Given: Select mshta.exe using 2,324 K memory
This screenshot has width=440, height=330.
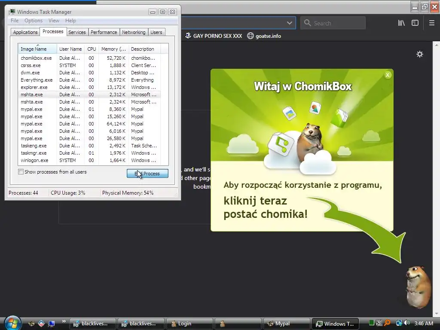Looking at the screenshot, I should 89,102.
